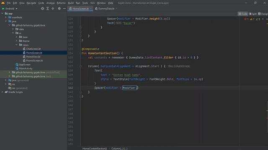Viewport: 268px width, 150px height.
Task: Click the Select Opened File target icon
Action: (42, 8)
